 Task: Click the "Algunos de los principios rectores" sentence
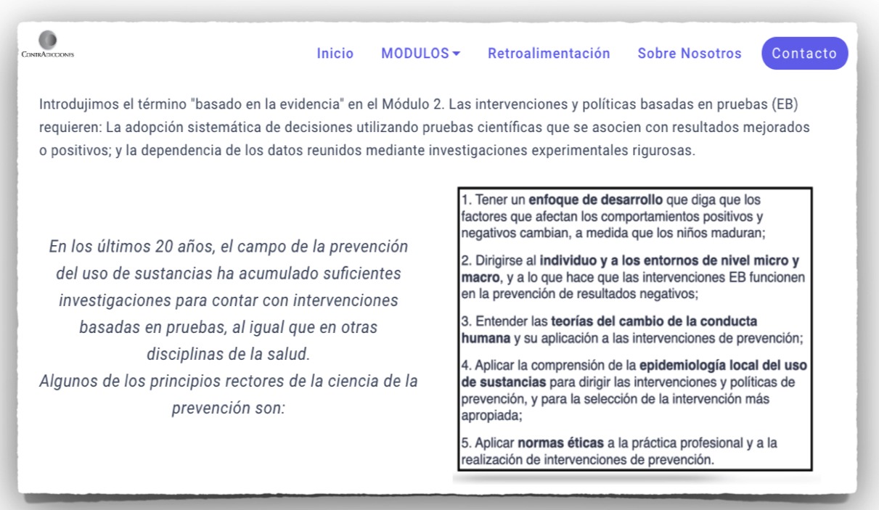(228, 381)
